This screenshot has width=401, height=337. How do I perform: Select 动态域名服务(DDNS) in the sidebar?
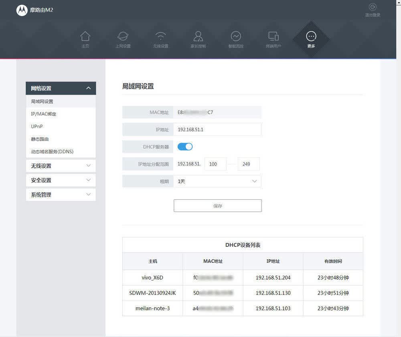click(x=52, y=152)
